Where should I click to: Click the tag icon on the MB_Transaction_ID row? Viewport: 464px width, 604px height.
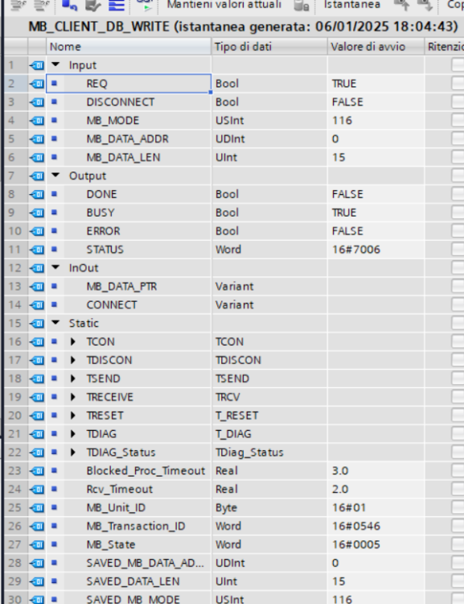click(x=37, y=527)
